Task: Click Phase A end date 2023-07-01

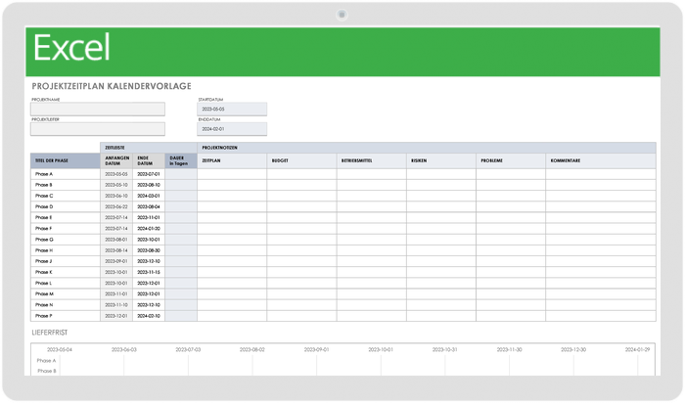Action: click(x=149, y=174)
